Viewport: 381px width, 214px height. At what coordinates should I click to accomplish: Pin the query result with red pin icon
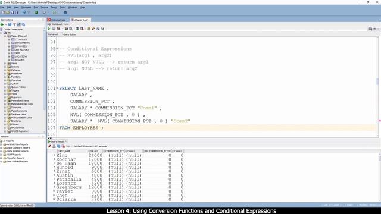pyautogui.click(x=49, y=146)
